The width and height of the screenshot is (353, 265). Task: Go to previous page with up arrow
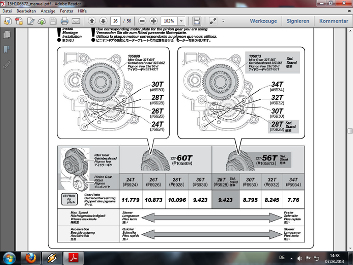pyautogui.click(x=92, y=21)
